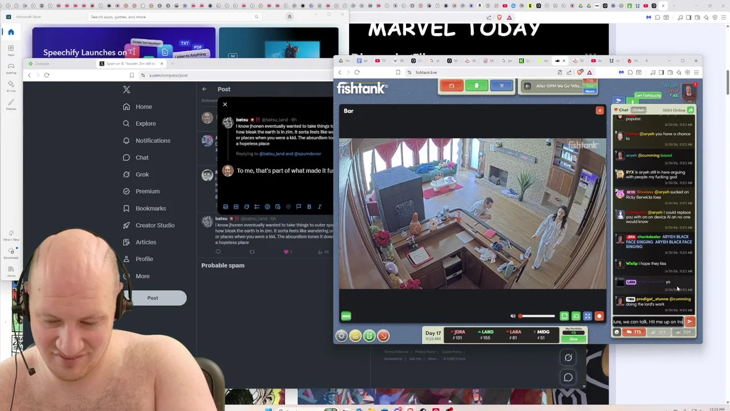The image size is (730, 411).
Task: Toggle Global chat channel selector
Action: [x=638, y=110]
